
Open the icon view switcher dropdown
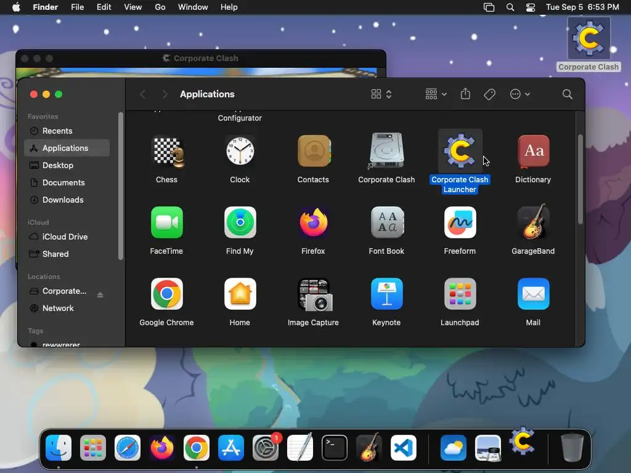click(x=381, y=94)
